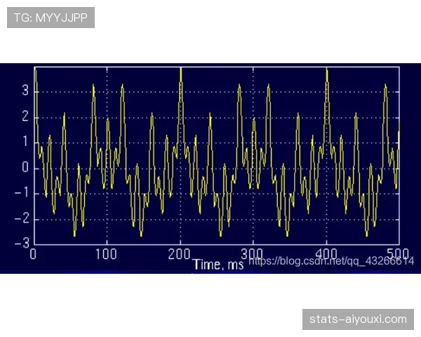Click the 0 tick on horizontal time axis
This screenshot has height=337, width=421.
[x=33, y=253]
